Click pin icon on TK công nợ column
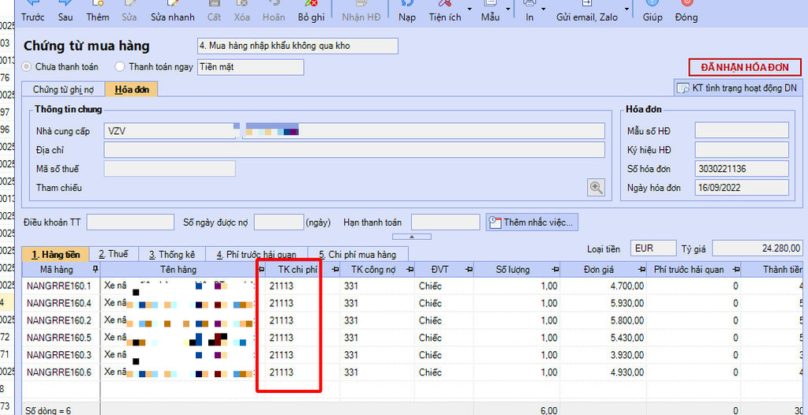Viewport: 808px width, 415px height. pyautogui.click(x=410, y=269)
